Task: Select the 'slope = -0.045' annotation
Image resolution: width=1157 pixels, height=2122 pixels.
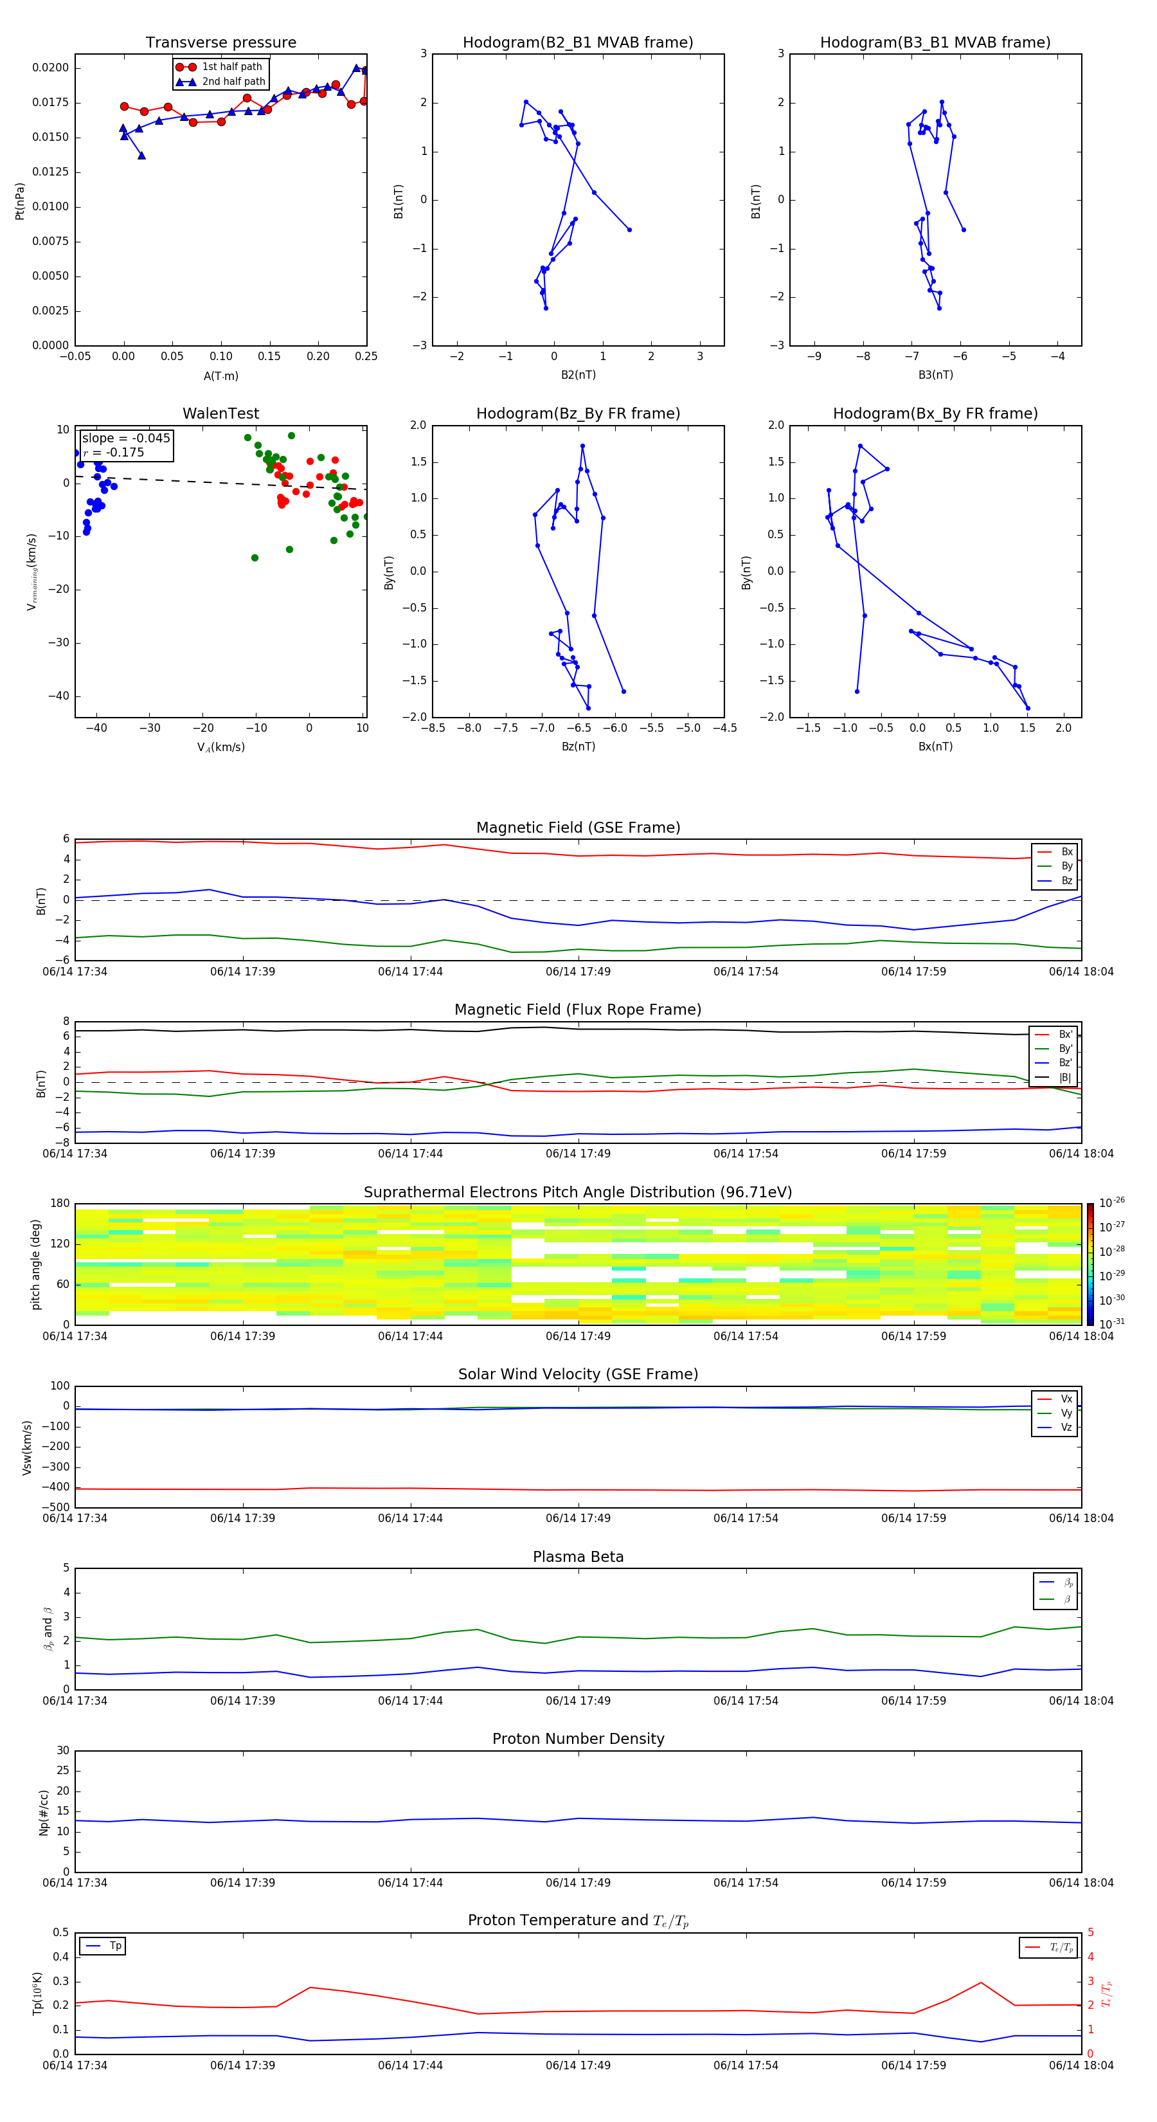Action: click(x=126, y=439)
